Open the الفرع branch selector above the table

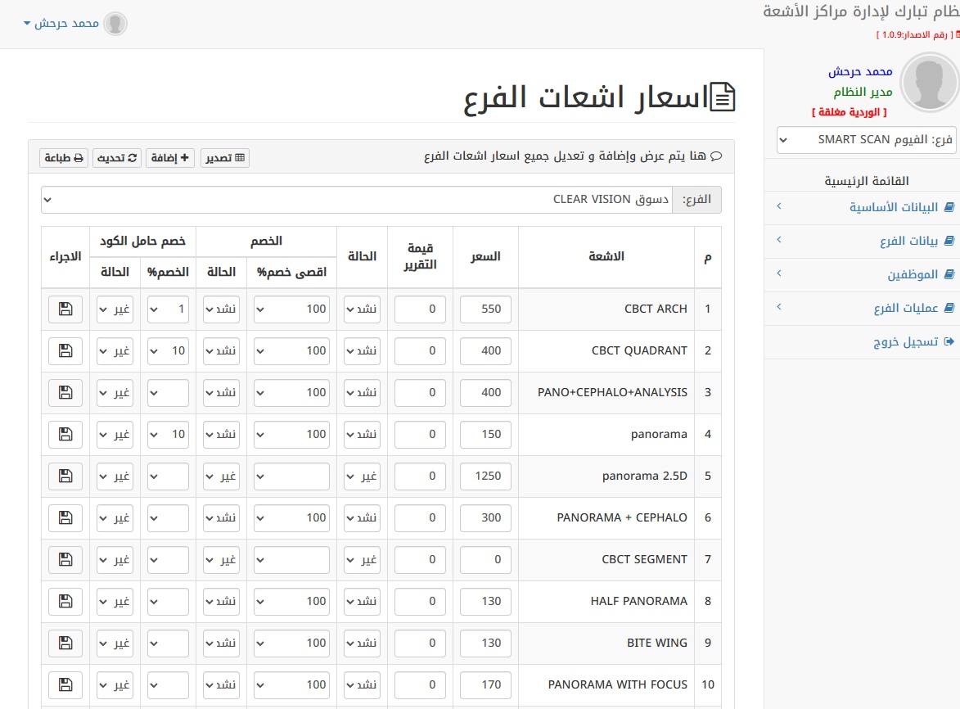357,199
